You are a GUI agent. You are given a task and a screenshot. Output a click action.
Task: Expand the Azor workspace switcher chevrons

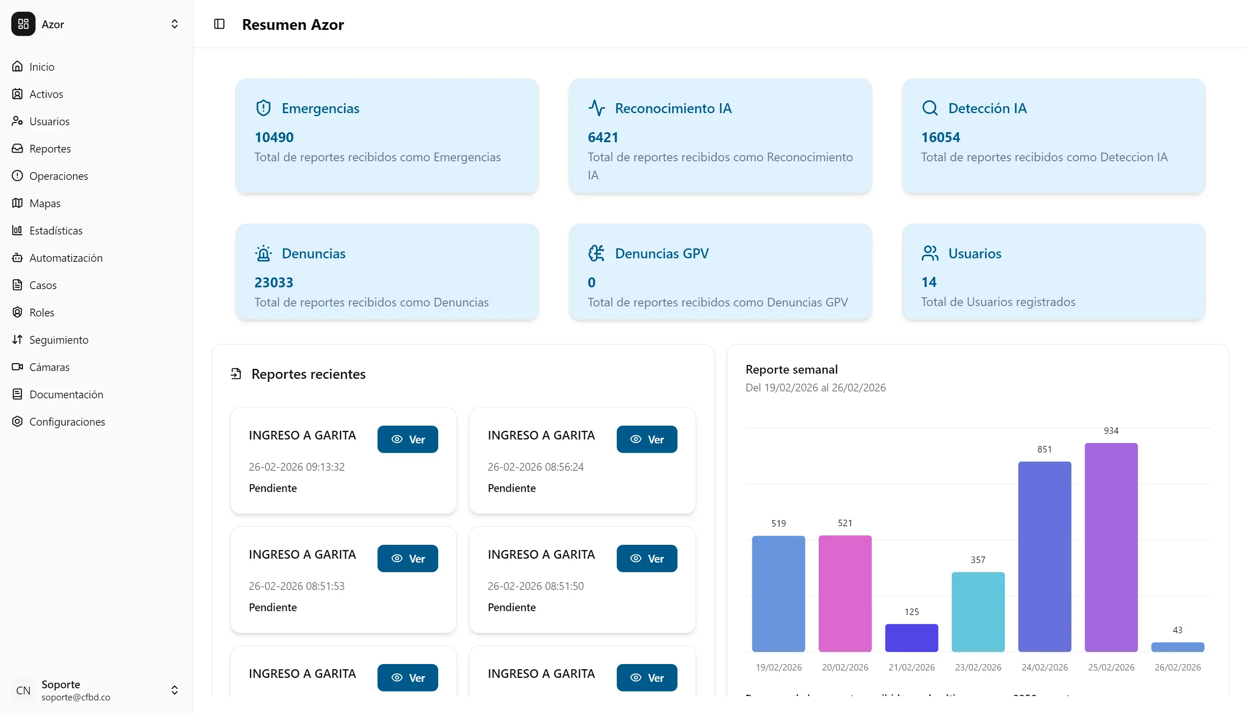pos(174,24)
